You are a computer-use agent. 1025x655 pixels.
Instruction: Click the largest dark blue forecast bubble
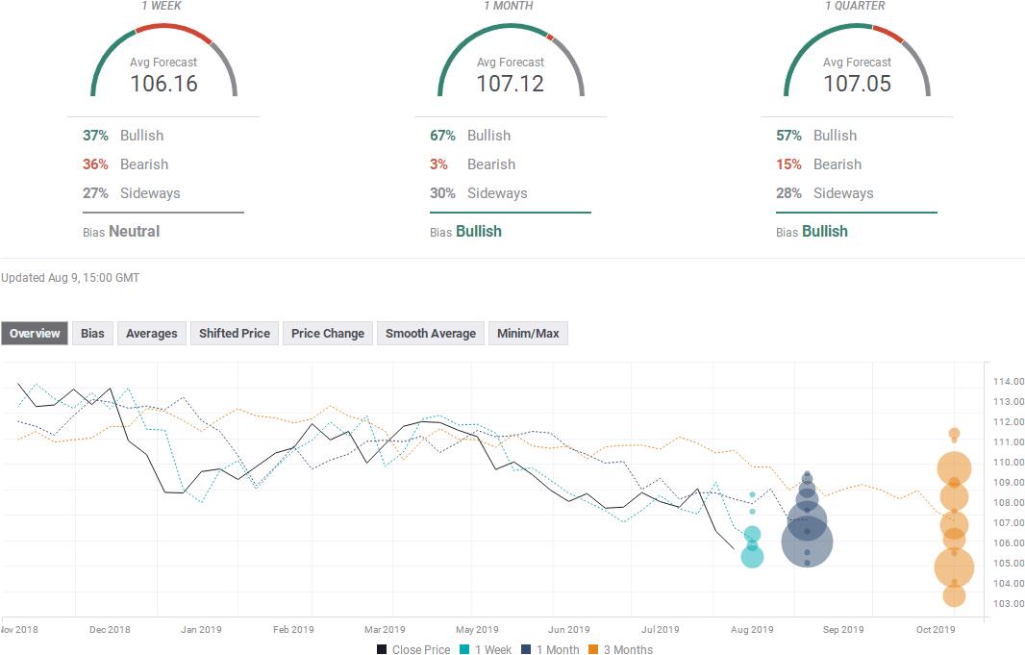point(807,542)
